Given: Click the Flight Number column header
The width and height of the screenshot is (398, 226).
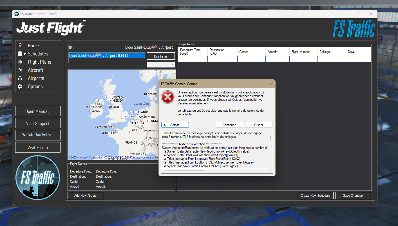Looking at the screenshot, I should pos(303,52).
